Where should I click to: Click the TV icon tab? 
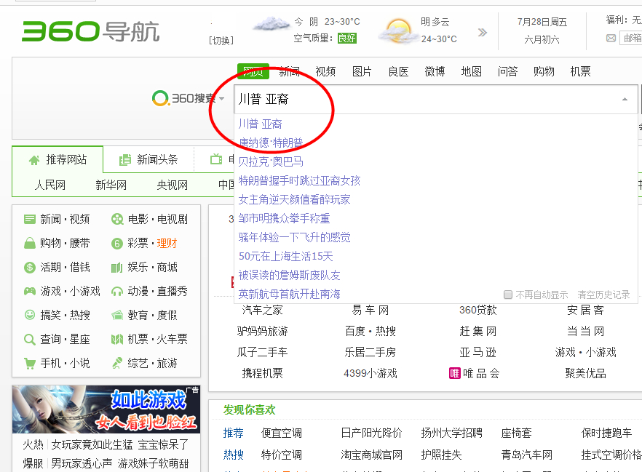(x=216, y=159)
